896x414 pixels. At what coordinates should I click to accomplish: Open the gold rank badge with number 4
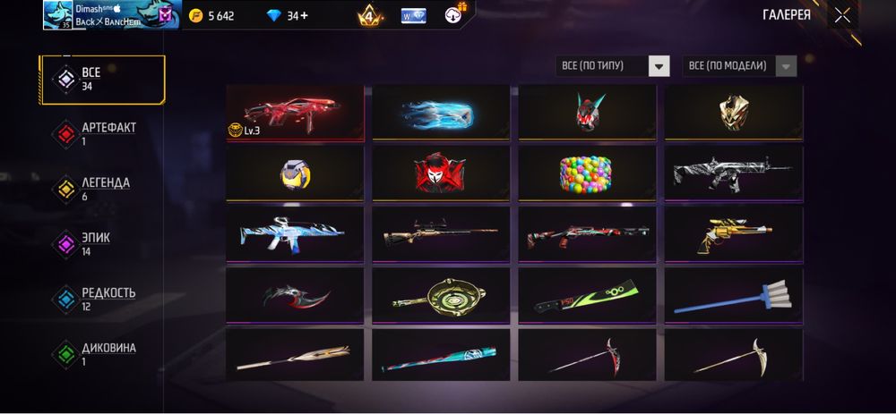[x=369, y=16]
